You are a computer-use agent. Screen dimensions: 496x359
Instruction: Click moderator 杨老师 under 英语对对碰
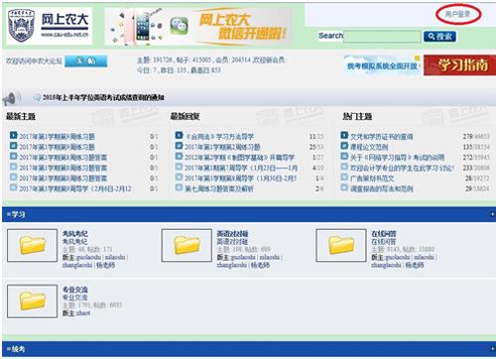260,265
